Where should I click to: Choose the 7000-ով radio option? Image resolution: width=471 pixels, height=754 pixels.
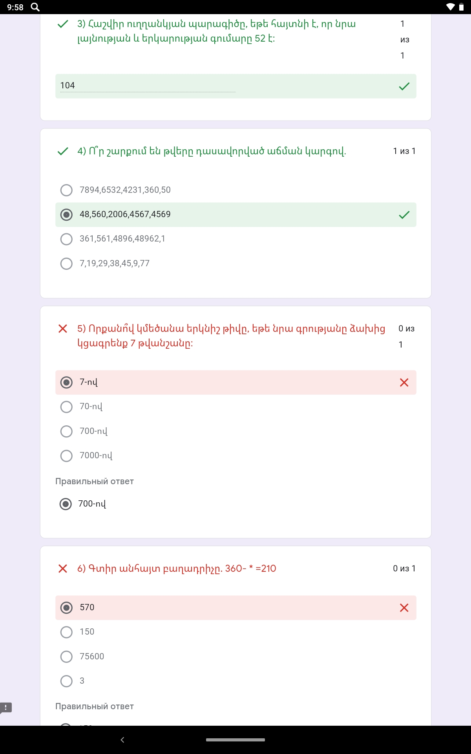(x=66, y=456)
